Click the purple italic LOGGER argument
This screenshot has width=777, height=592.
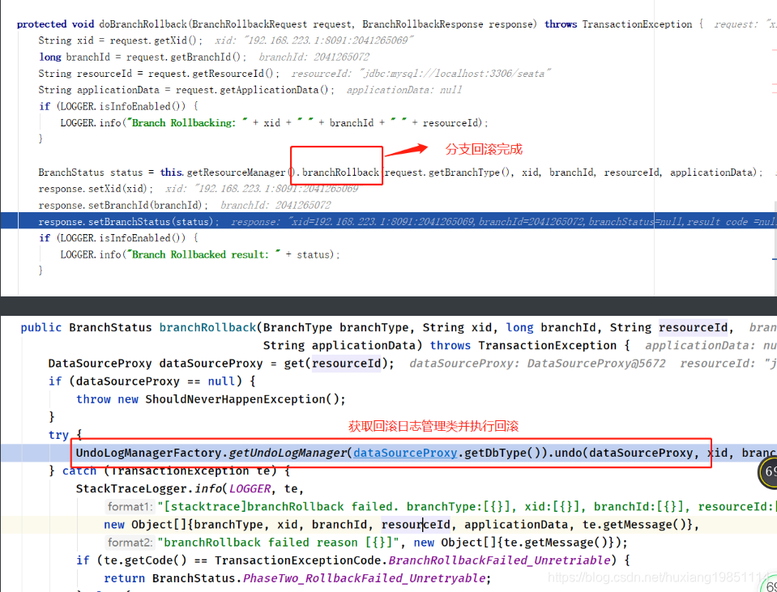pyautogui.click(x=250, y=488)
